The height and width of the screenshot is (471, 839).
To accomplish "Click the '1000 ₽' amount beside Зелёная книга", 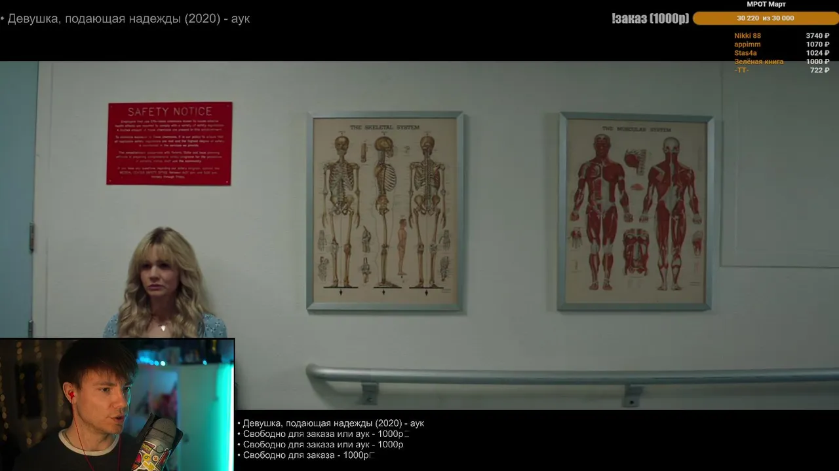I will (x=817, y=61).
